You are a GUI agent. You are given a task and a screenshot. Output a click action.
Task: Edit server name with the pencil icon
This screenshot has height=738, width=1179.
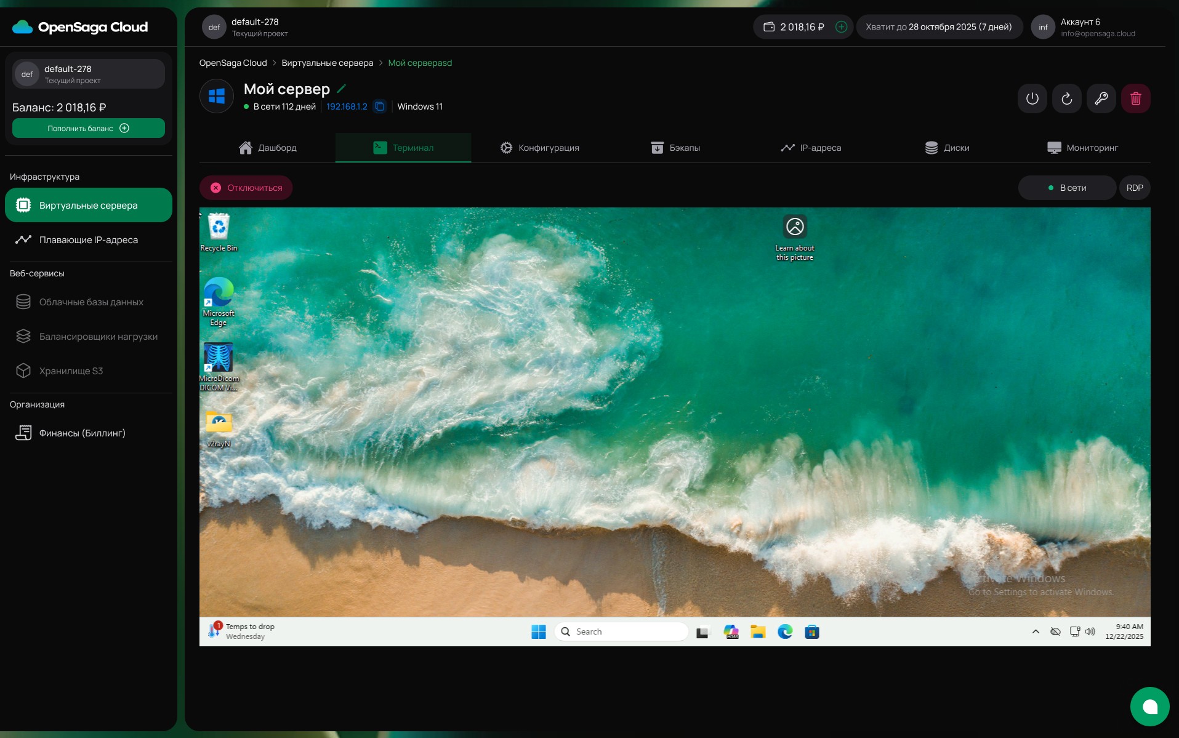[342, 89]
